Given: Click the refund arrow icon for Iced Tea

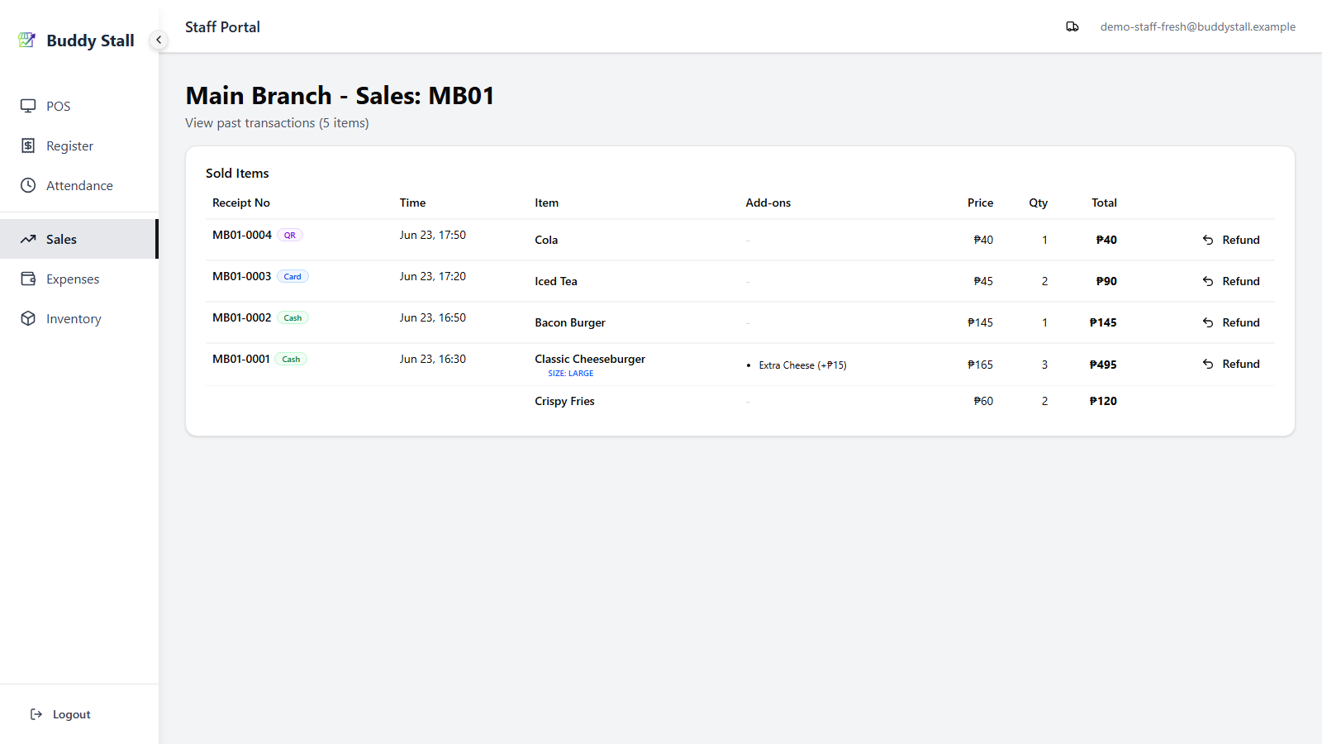Looking at the screenshot, I should (1208, 281).
